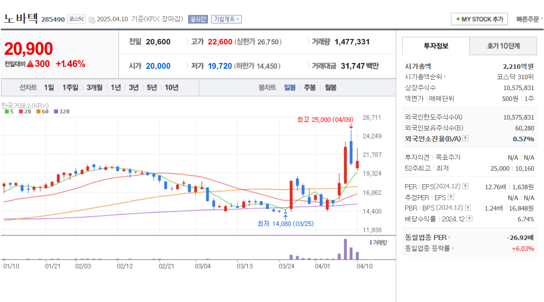Switch to the 호가10단계 tab
Image resolution: width=544 pixels, height=302 pixels.
503,46
